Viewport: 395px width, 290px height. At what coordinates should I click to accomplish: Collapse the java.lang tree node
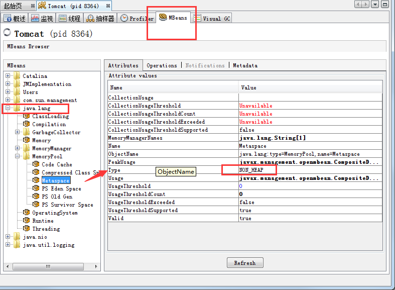pyautogui.click(x=8, y=108)
